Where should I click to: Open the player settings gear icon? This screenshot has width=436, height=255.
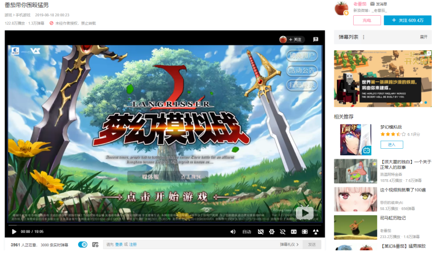pos(273,232)
